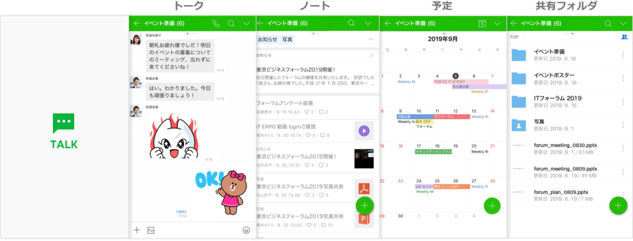Image resolution: width=633 pixels, height=241 pixels.
Task: Expand the お知らせ section arrow
Action: (371, 55)
